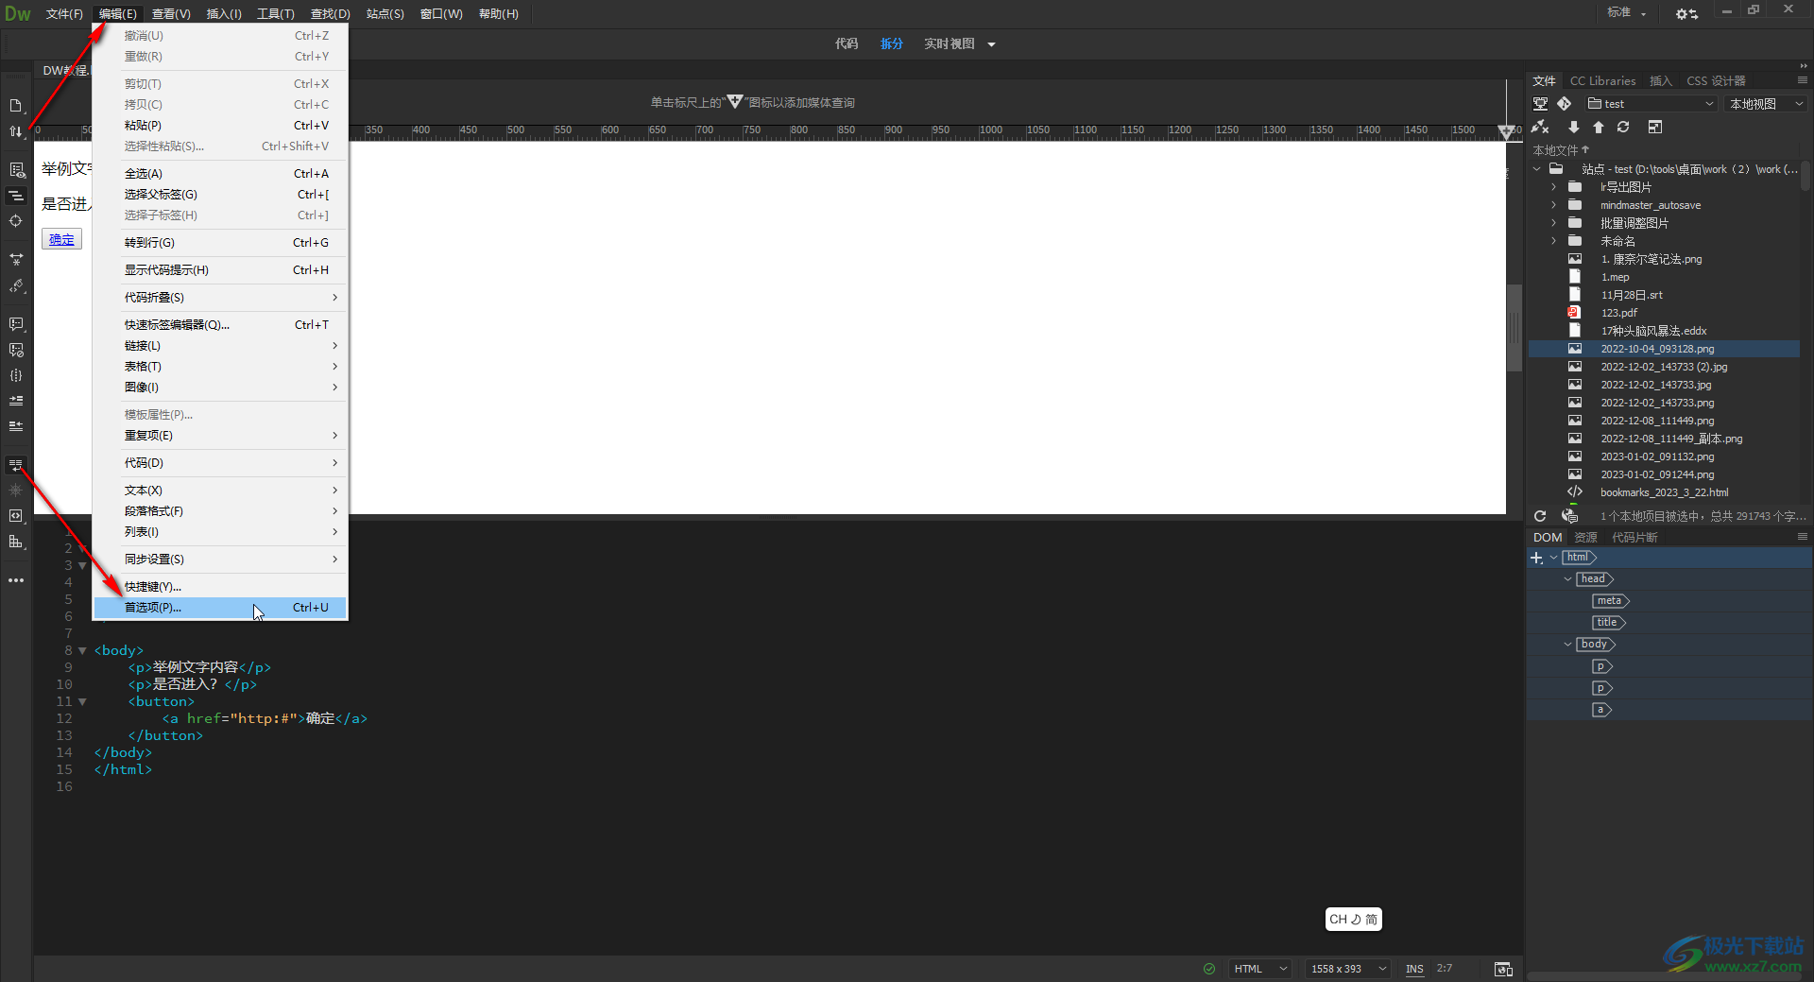This screenshot has width=1814, height=982.
Task: Click the sync settings gear icon at top
Action: (1686, 13)
